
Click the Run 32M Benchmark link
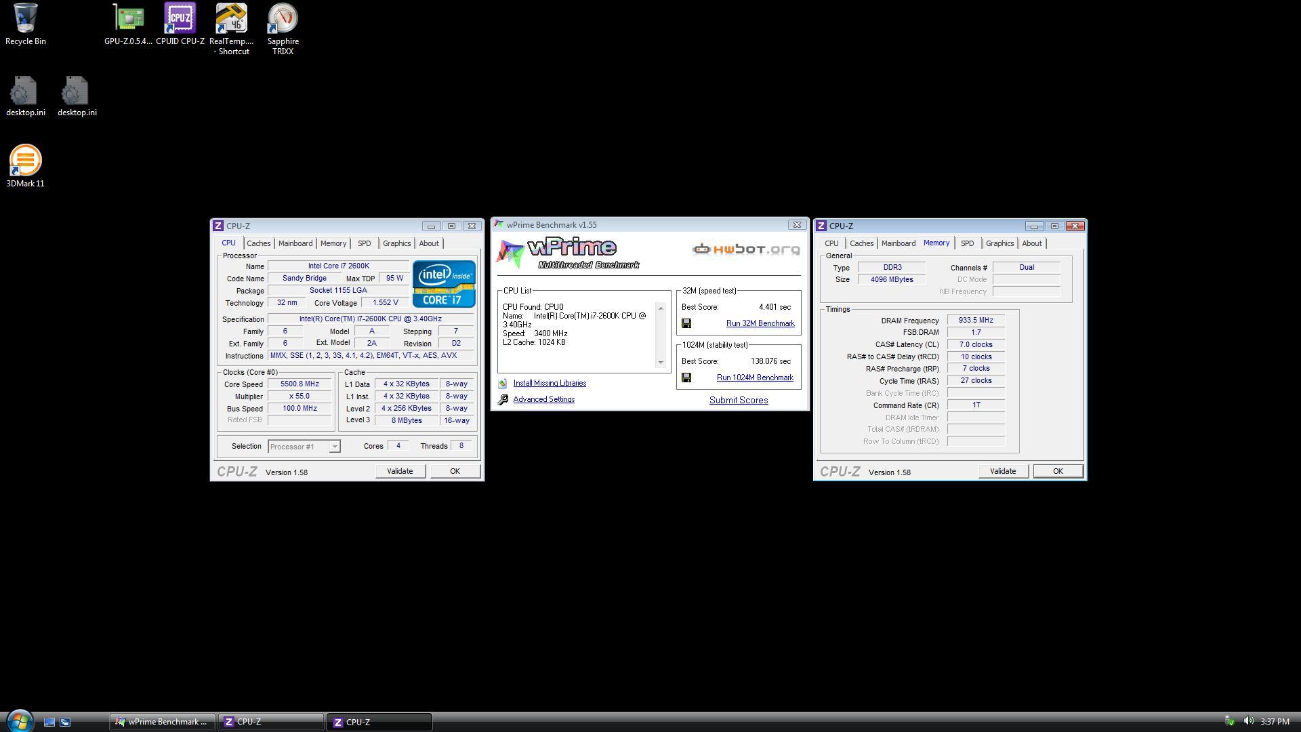[x=760, y=324]
